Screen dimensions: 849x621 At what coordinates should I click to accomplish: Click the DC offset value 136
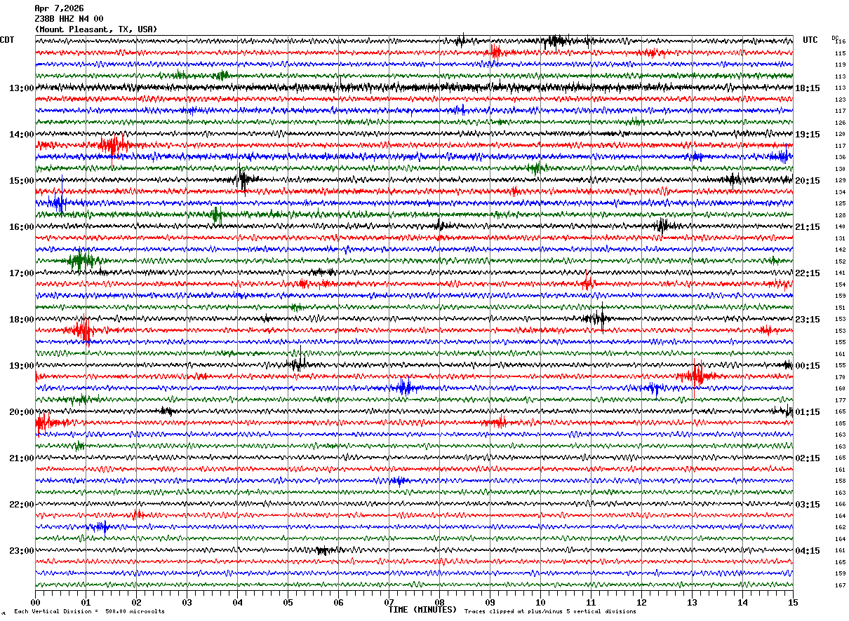pyautogui.click(x=840, y=158)
